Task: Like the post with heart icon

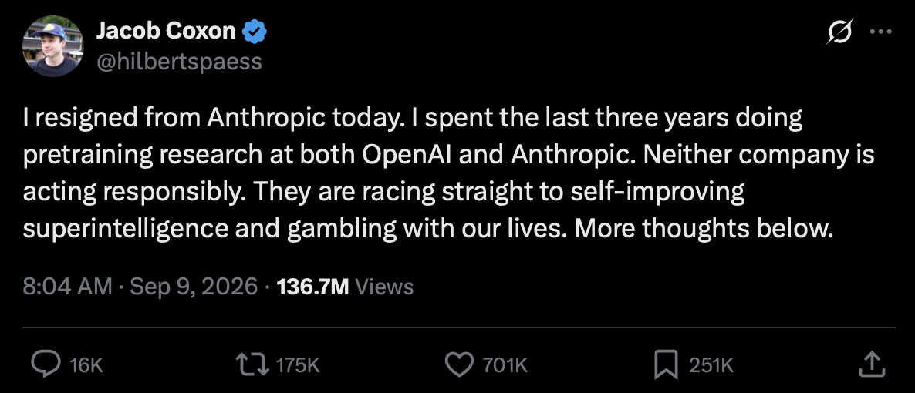Action: pos(460,365)
